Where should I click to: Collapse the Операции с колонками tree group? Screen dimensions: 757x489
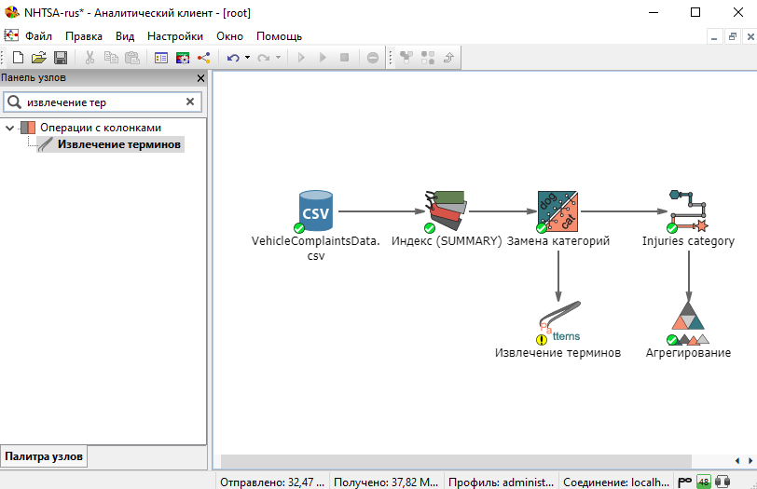click(x=10, y=128)
